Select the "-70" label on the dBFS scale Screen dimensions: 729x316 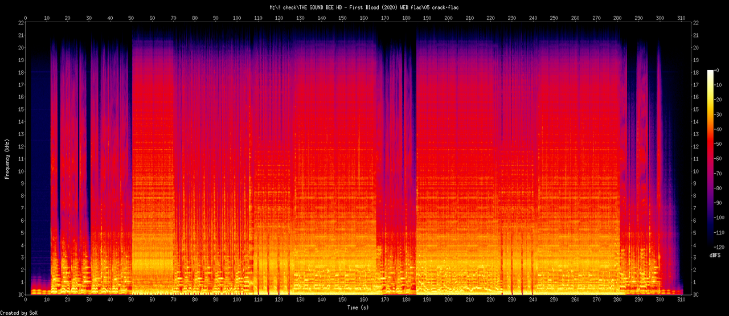[x=718, y=174]
